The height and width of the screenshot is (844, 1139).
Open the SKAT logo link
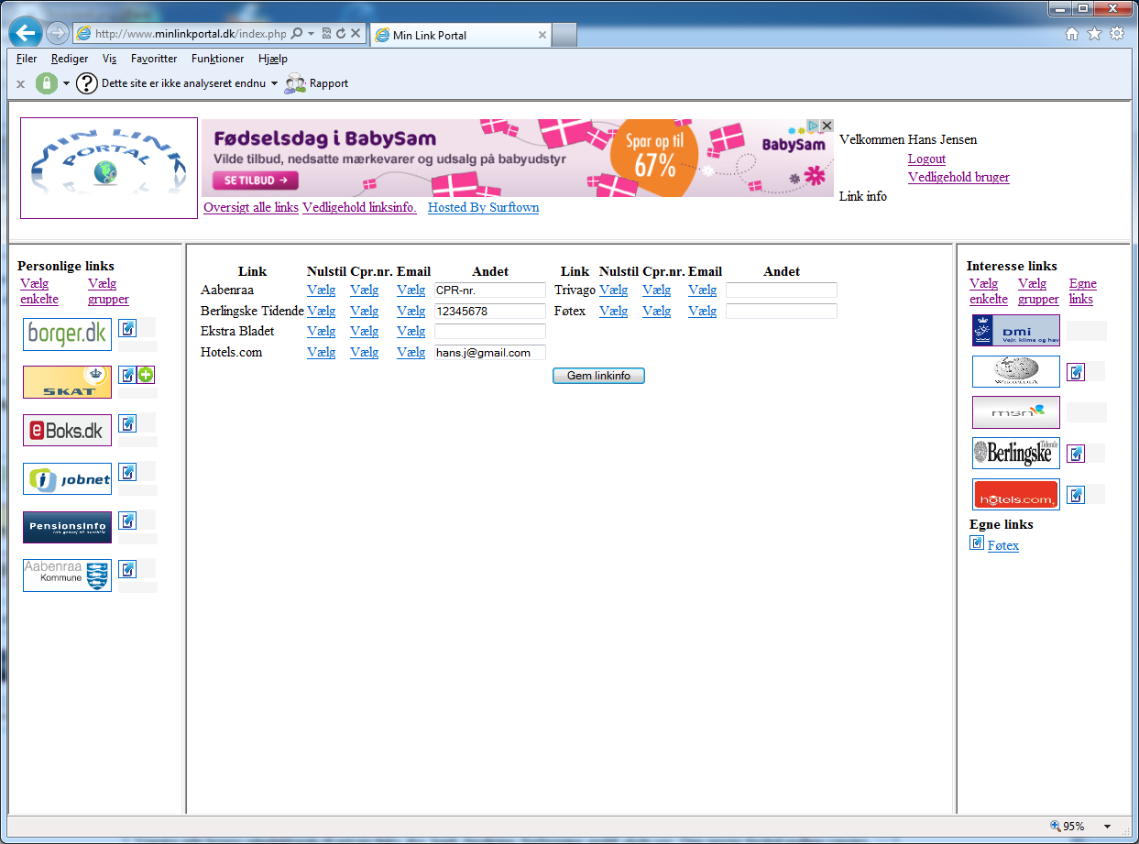(x=67, y=382)
